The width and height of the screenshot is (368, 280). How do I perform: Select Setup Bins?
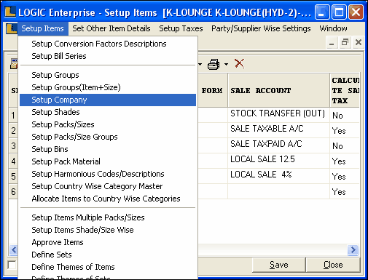[x=108, y=149]
